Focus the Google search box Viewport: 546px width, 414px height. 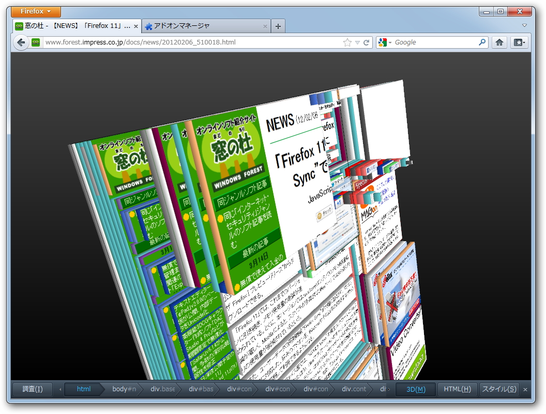[x=435, y=42]
